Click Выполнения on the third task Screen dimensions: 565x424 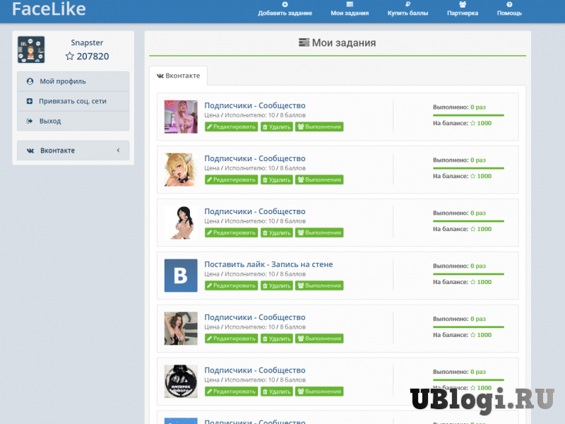click(319, 232)
